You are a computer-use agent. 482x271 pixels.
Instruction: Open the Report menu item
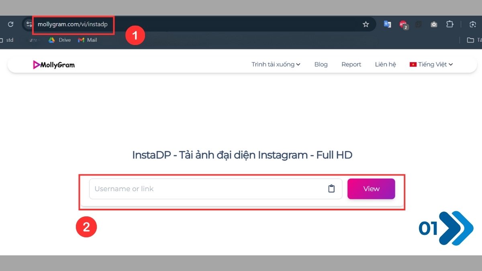(351, 64)
